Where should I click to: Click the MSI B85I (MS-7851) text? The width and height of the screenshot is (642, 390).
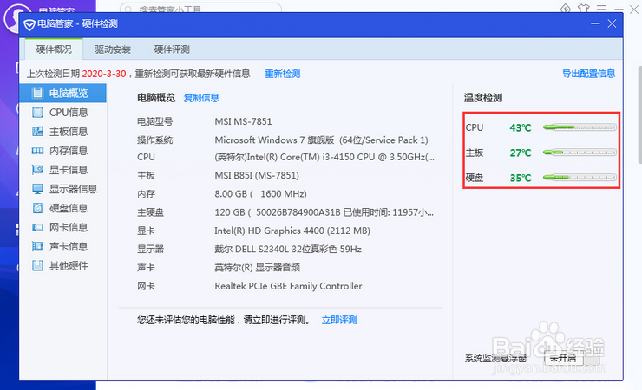257,175
